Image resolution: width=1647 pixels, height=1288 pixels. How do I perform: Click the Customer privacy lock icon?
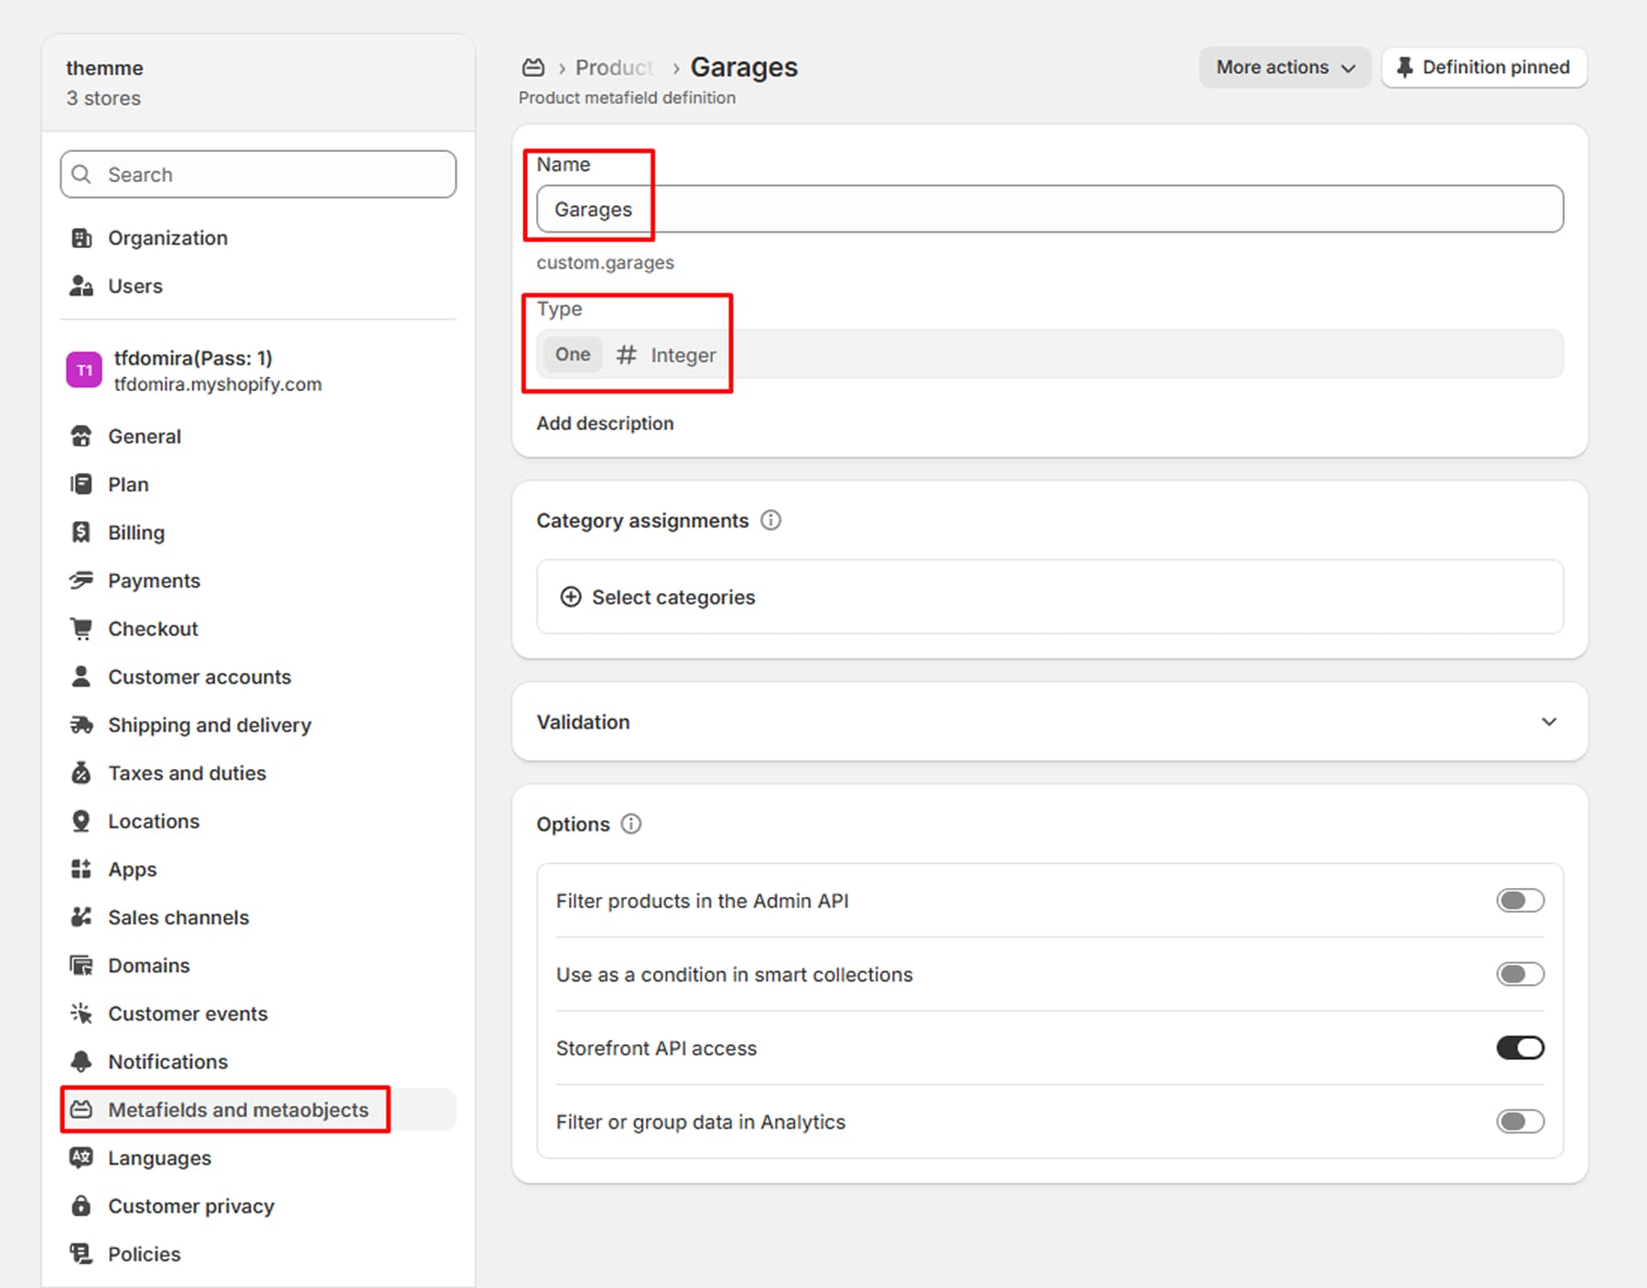[x=81, y=1206]
